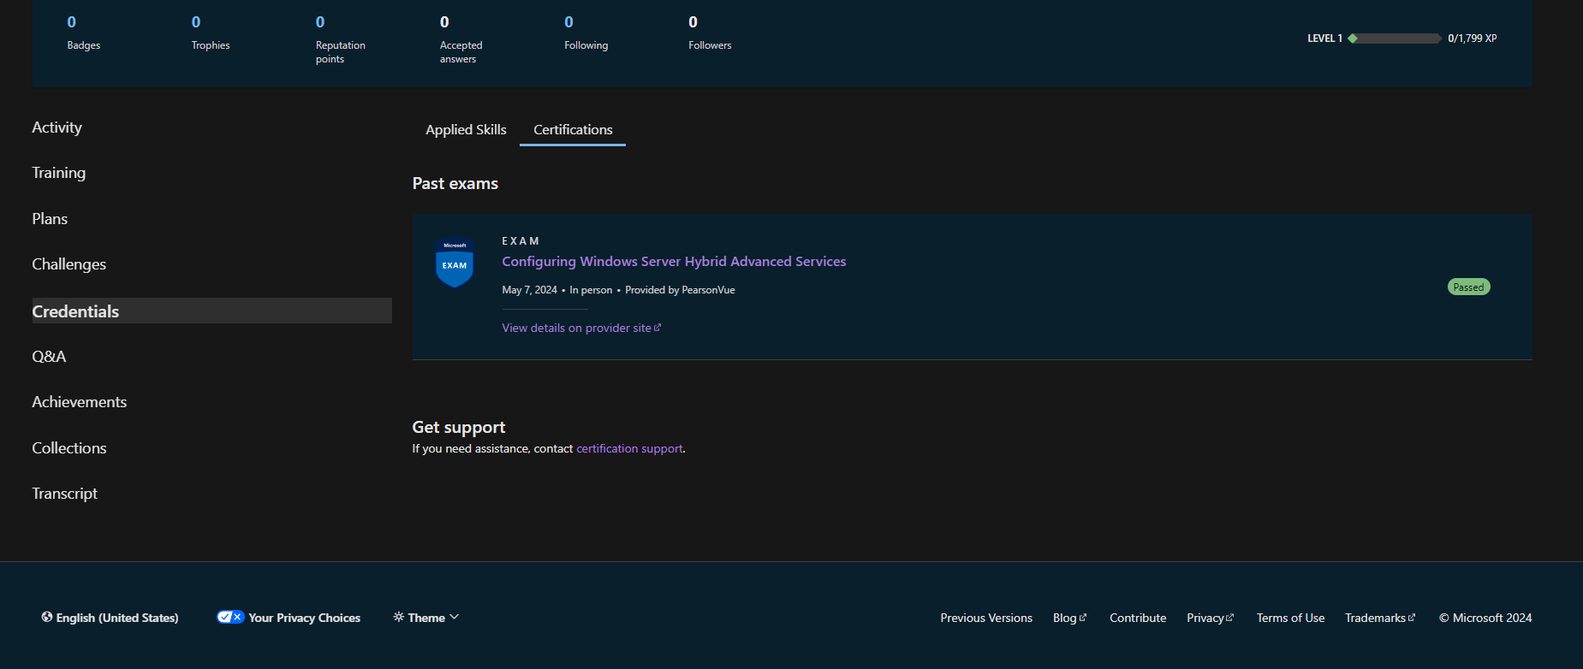
Task: Click the LEVEL 1 label
Action: (1324, 38)
